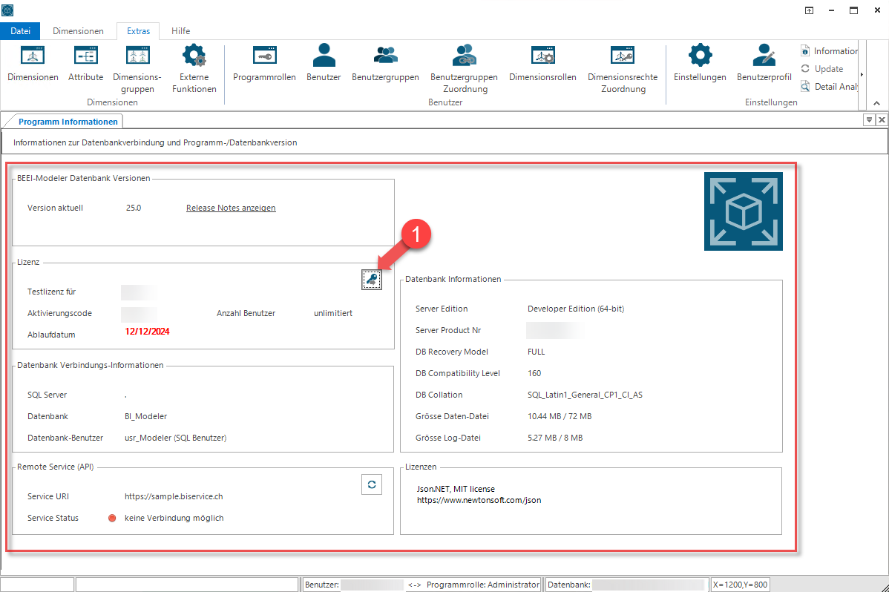The width and height of the screenshot is (889, 592).
Task: Expand the ribbon overflow arrow
Action: pos(862,74)
